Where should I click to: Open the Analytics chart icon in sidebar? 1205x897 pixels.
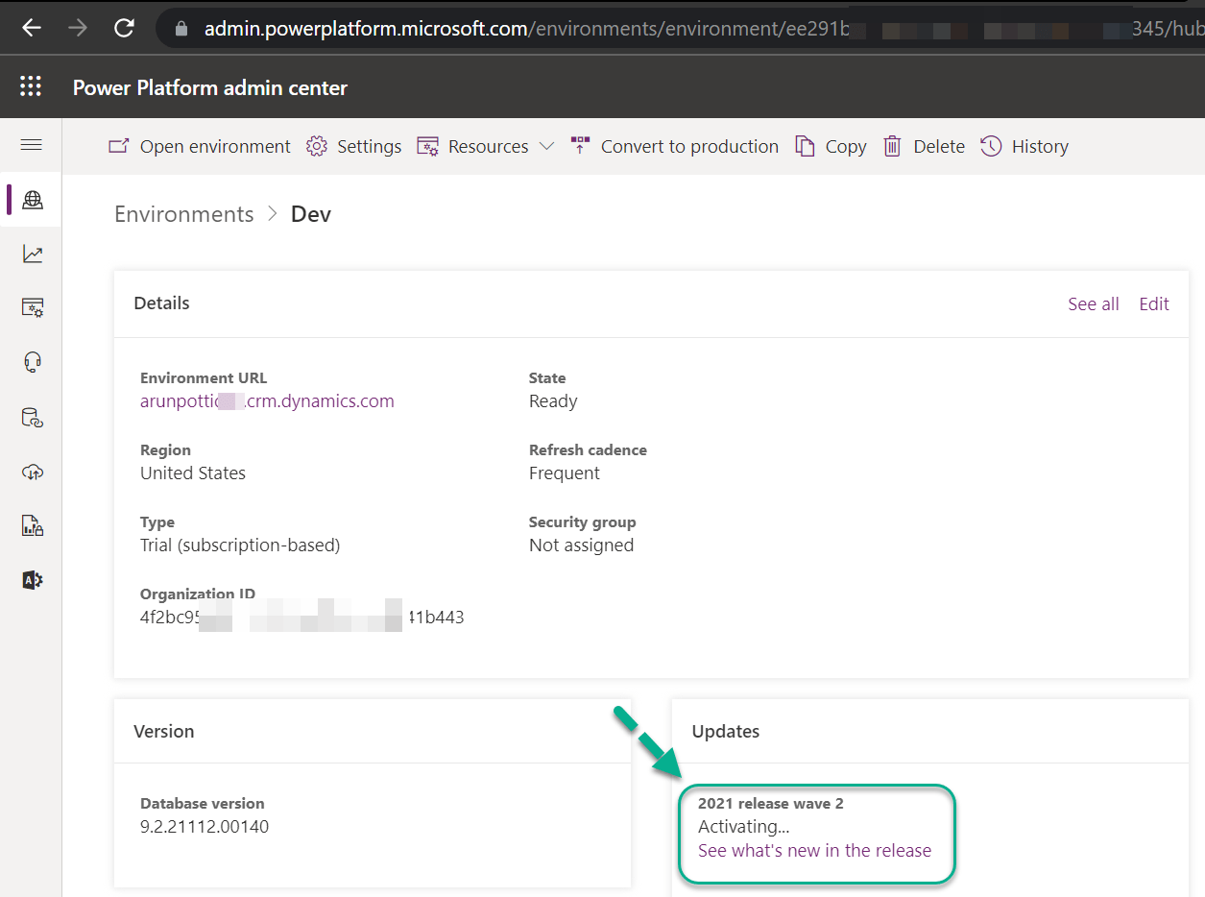tap(33, 254)
